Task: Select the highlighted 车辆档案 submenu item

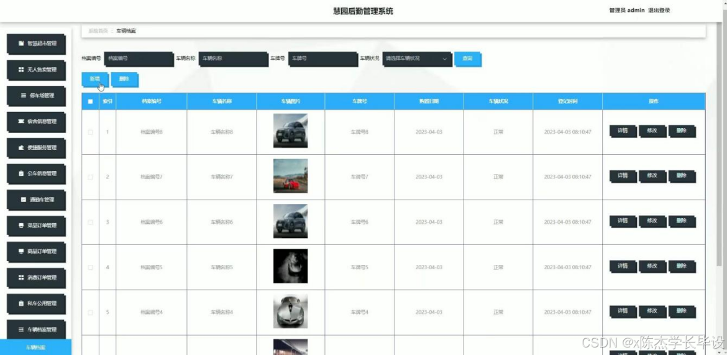Action: click(35, 347)
